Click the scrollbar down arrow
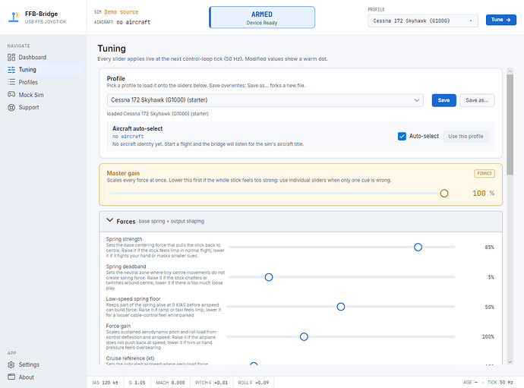This screenshot has height=388, width=524. [510, 361]
